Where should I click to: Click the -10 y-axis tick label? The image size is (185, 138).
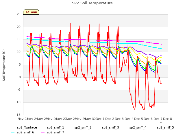[x=18, y=102]
